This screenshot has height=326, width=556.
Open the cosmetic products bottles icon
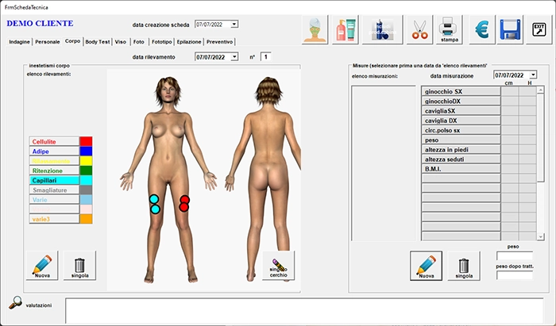click(346, 29)
